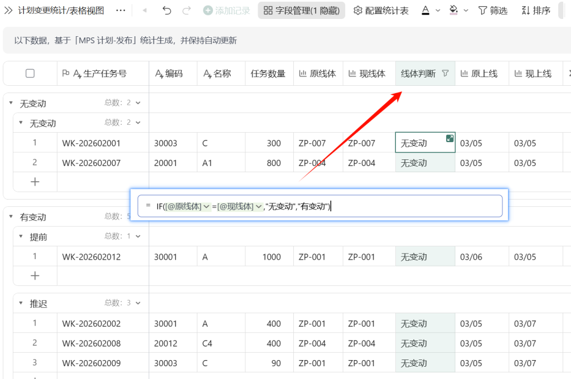Click 原线体 column header
This screenshot has height=379, width=571.
(318, 74)
